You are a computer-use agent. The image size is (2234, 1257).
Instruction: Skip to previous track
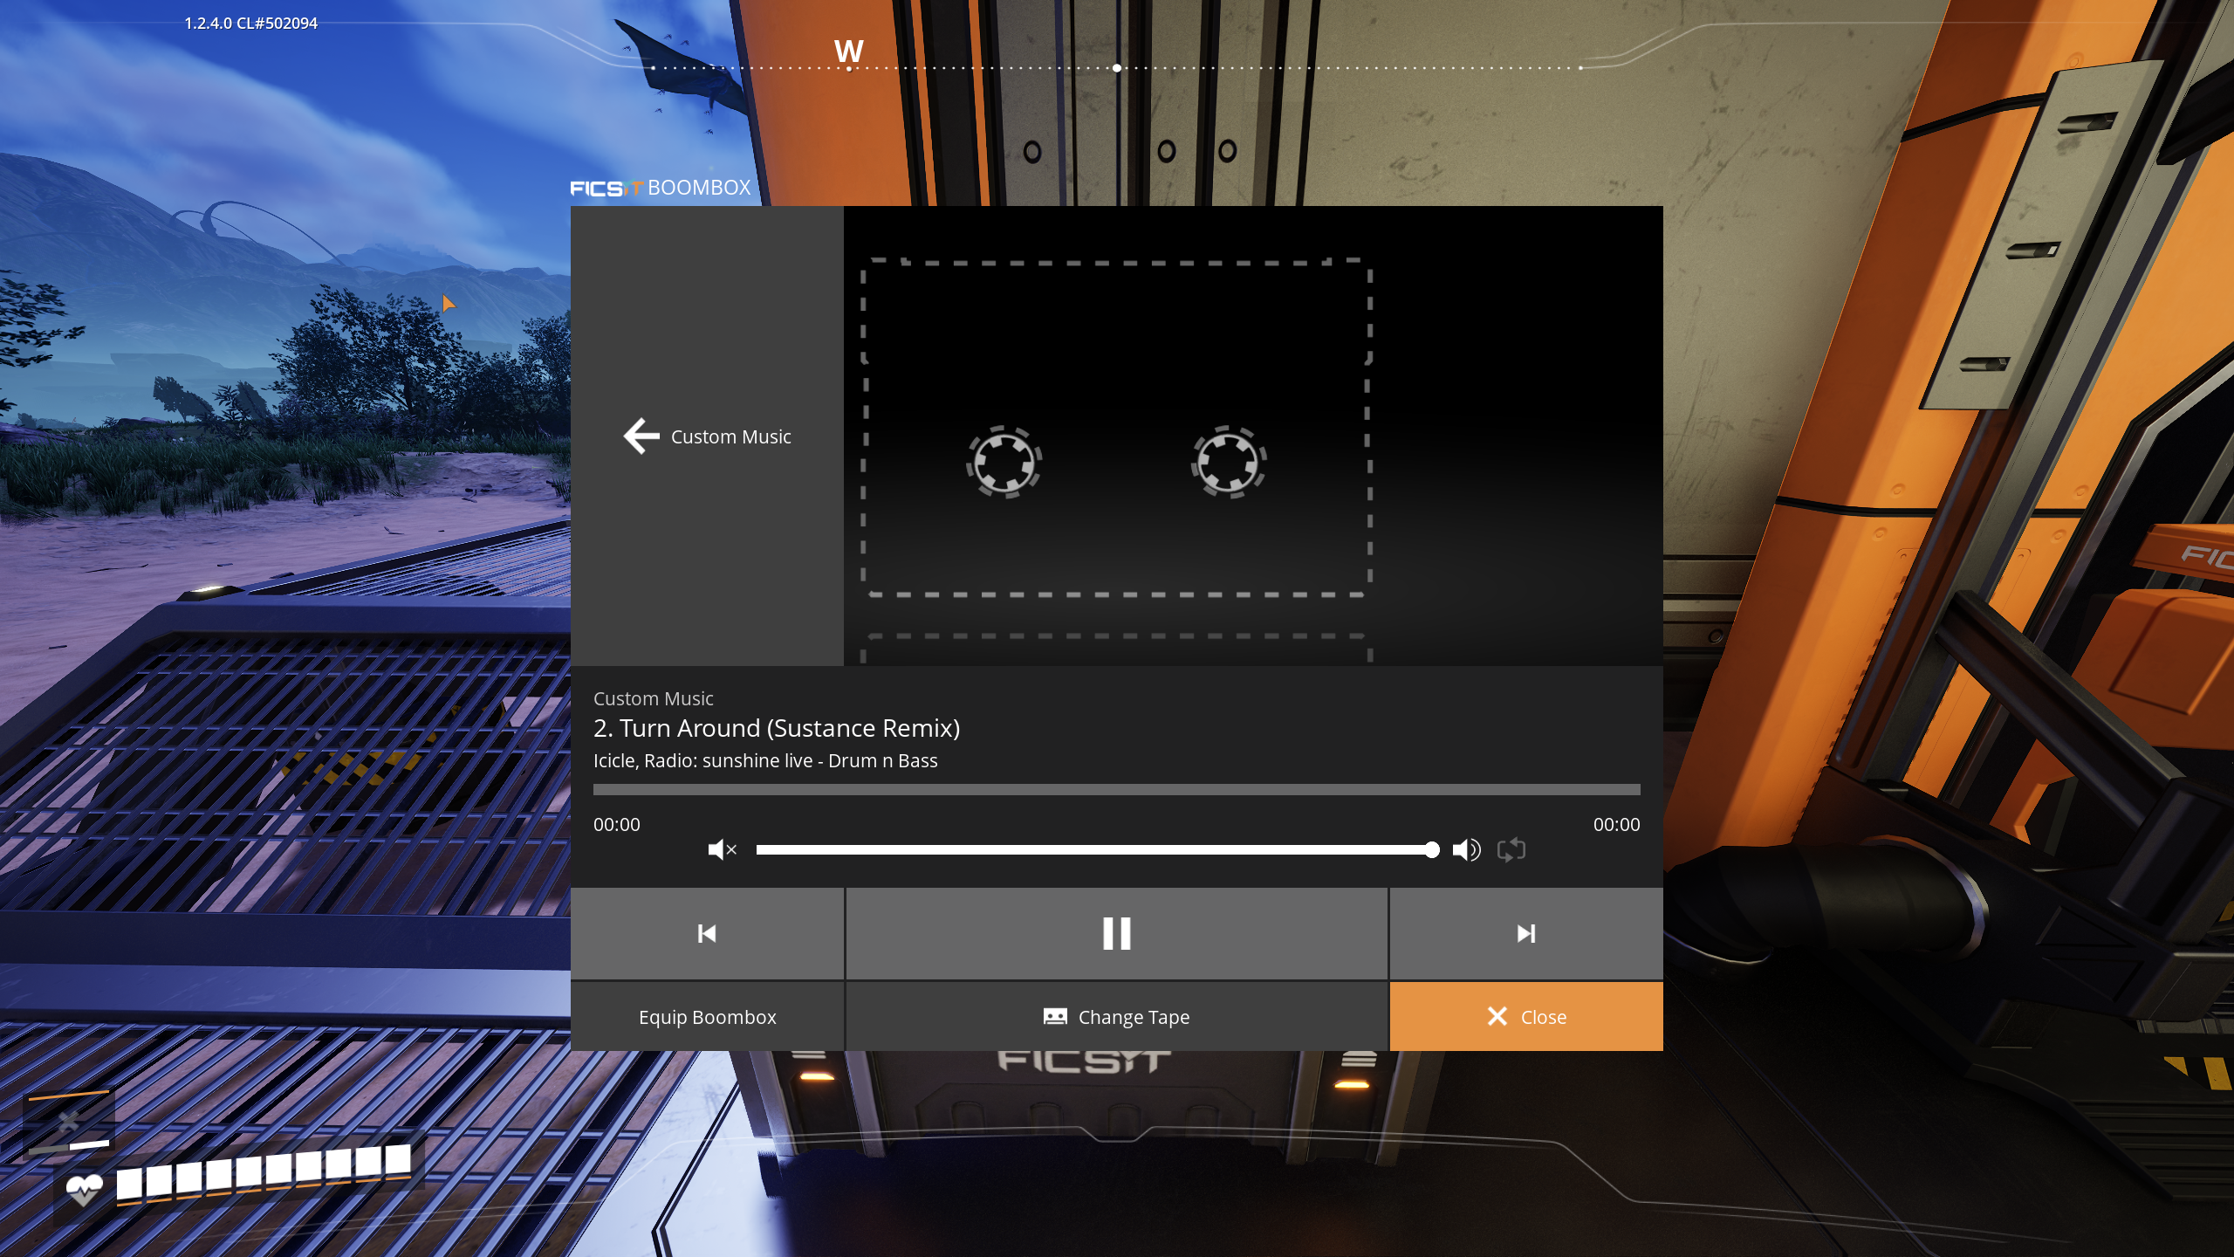click(707, 934)
